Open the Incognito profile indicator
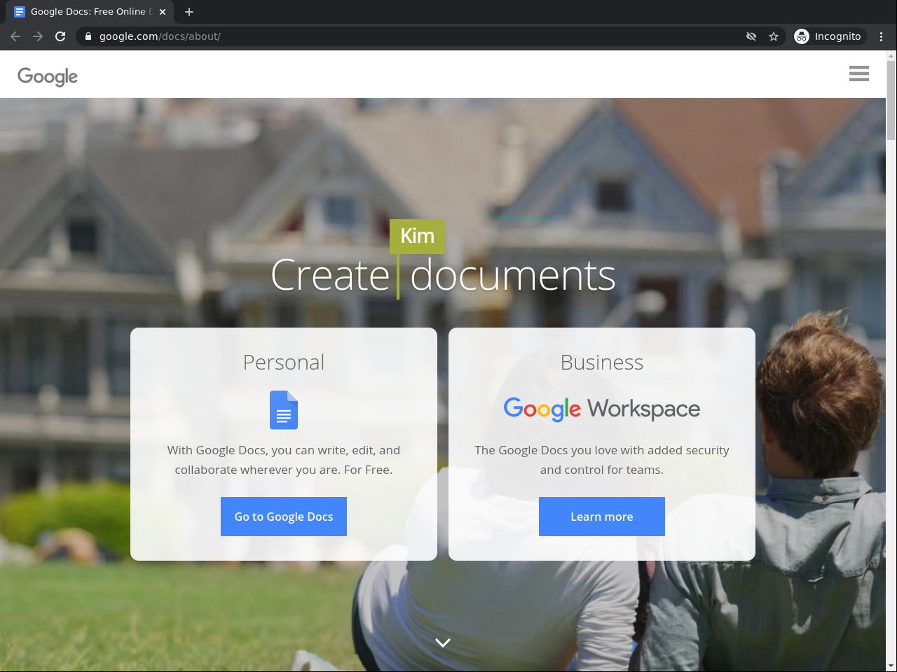Viewport: 897px width, 672px height. [x=828, y=36]
